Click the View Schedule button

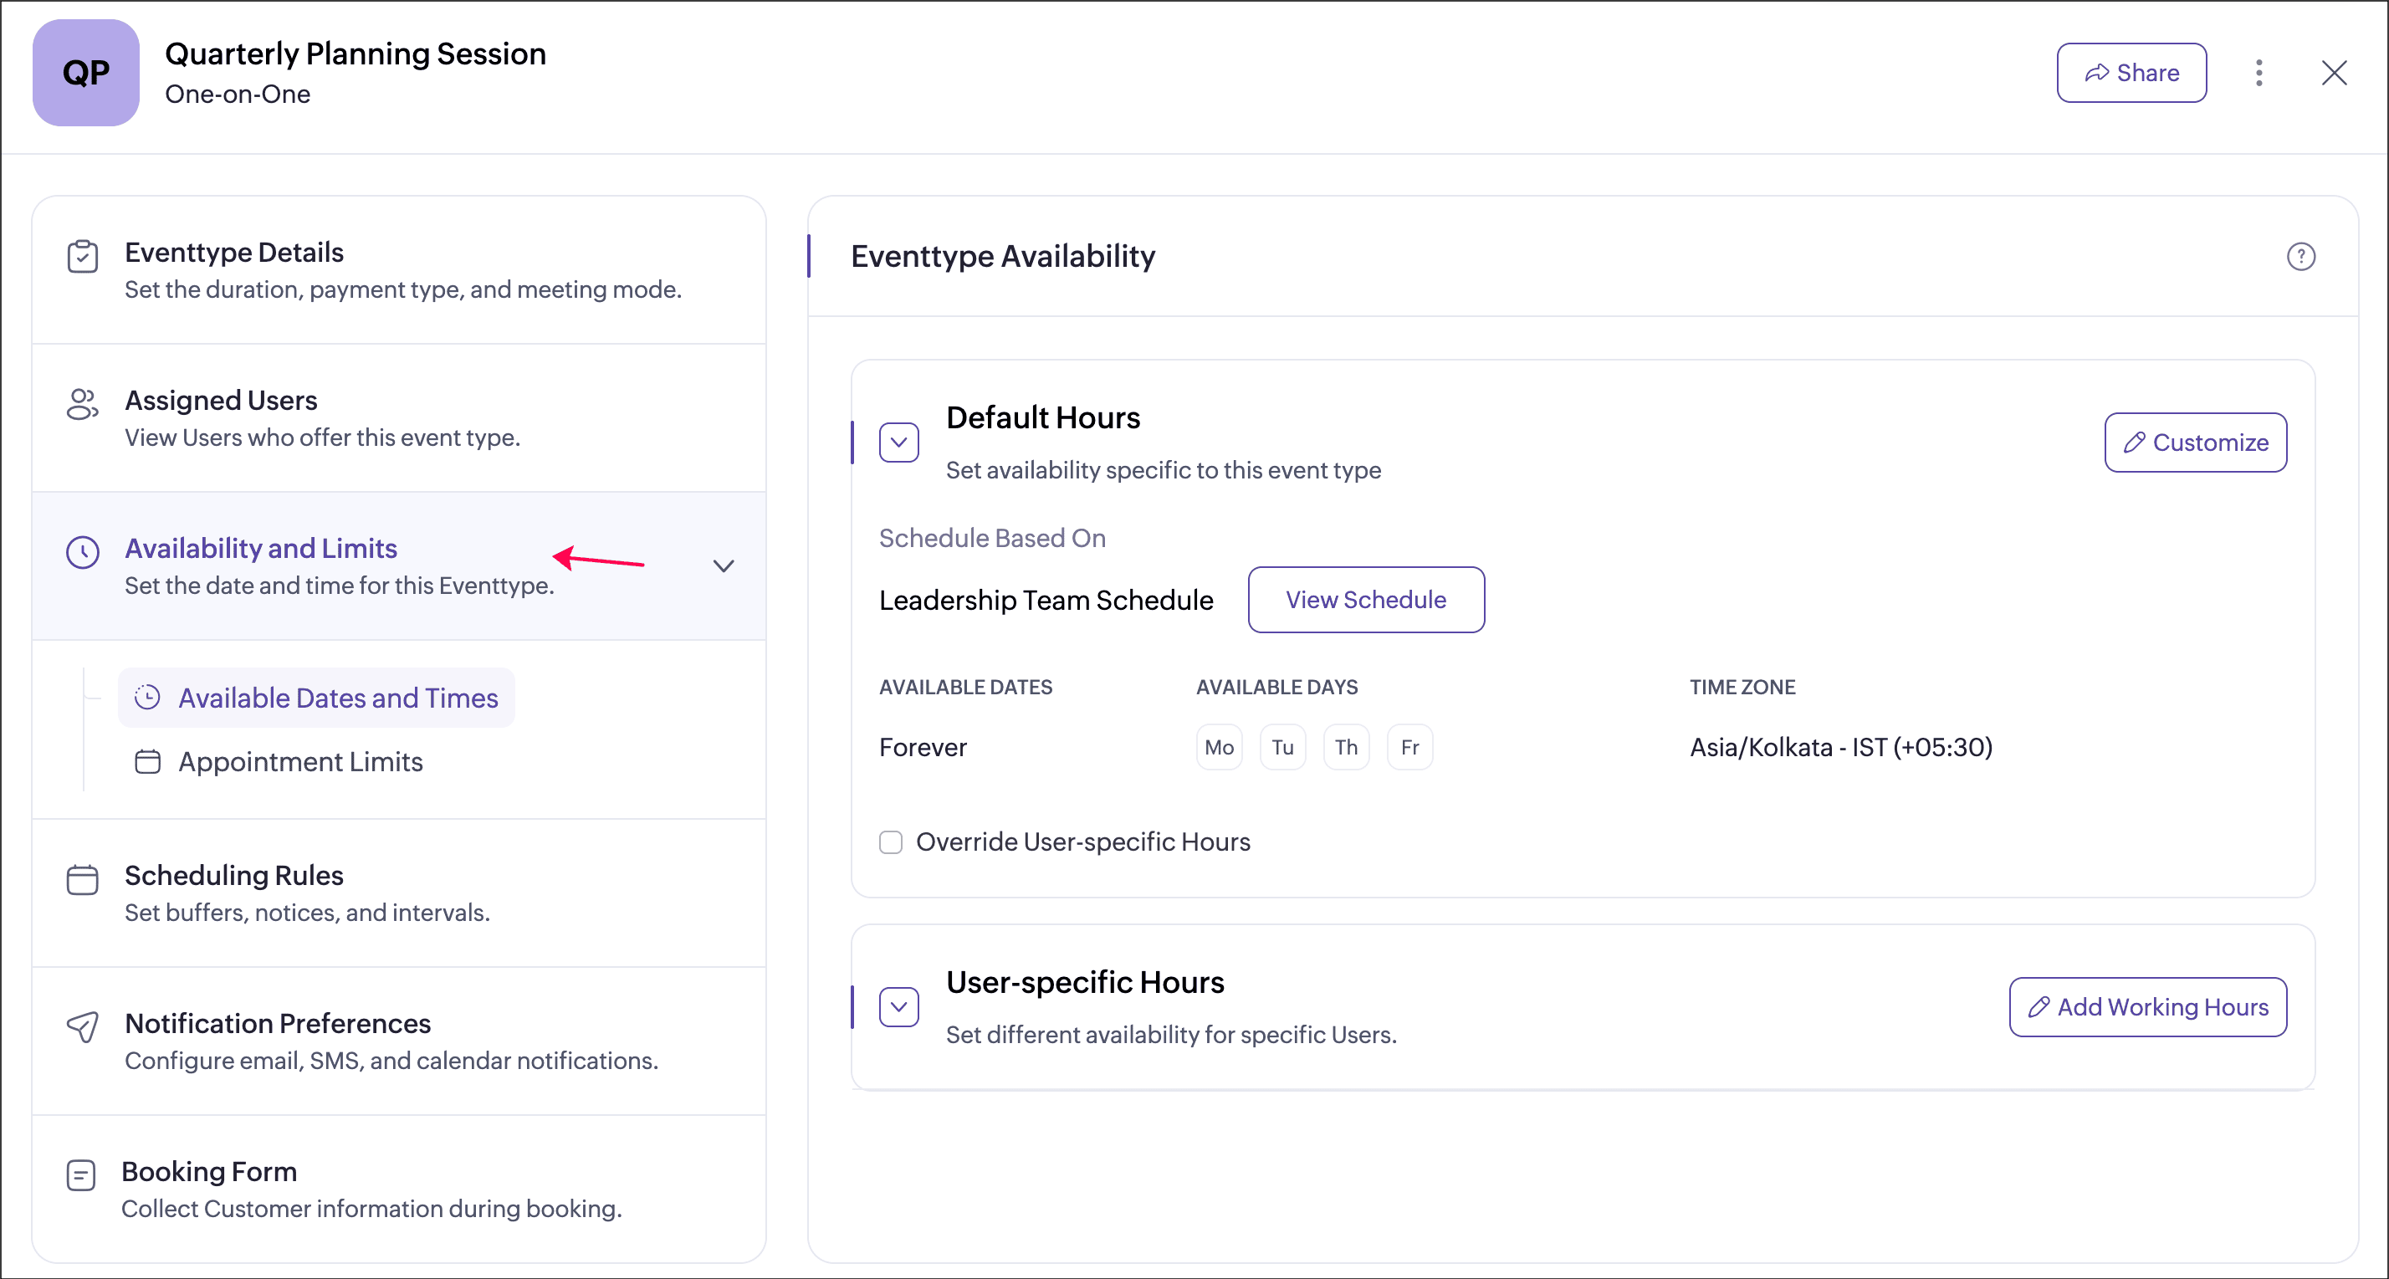click(1365, 600)
